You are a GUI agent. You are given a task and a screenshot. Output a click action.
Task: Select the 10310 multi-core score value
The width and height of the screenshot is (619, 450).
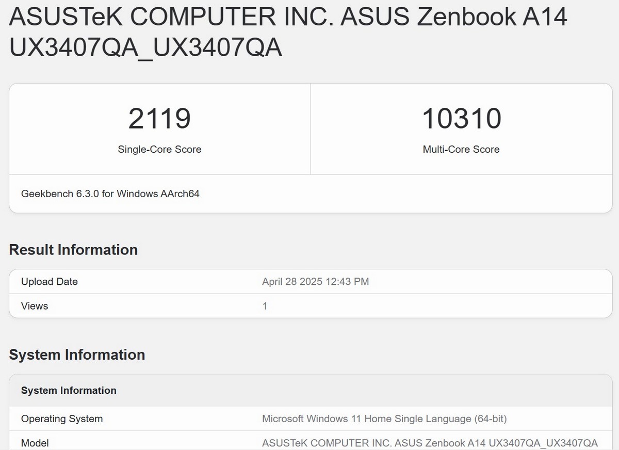[461, 118]
